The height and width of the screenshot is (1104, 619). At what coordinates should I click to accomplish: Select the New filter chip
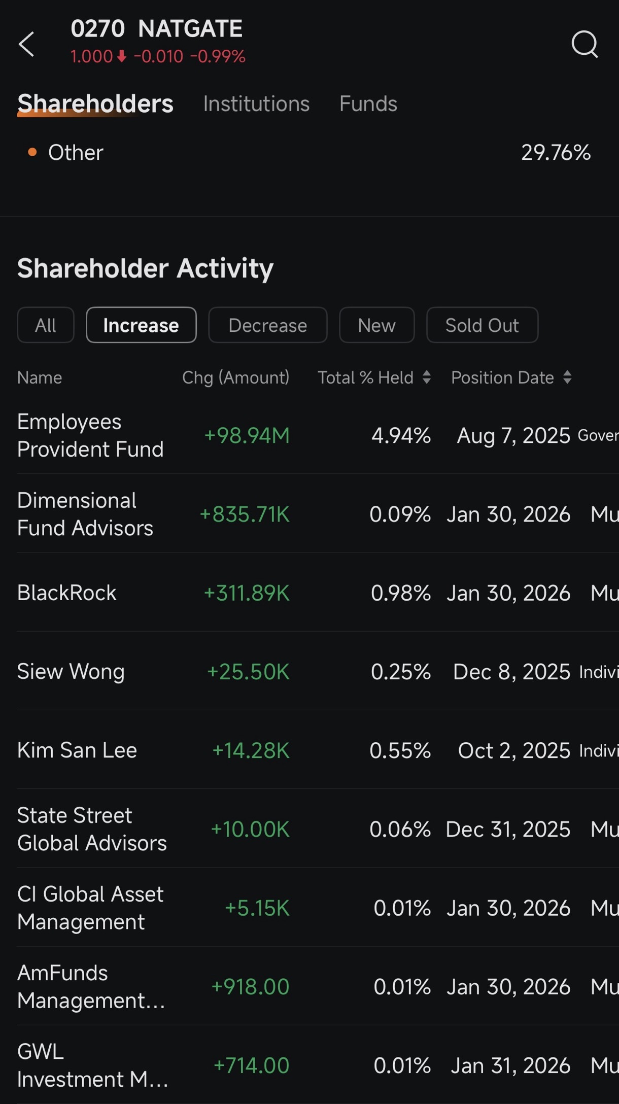(376, 325)
